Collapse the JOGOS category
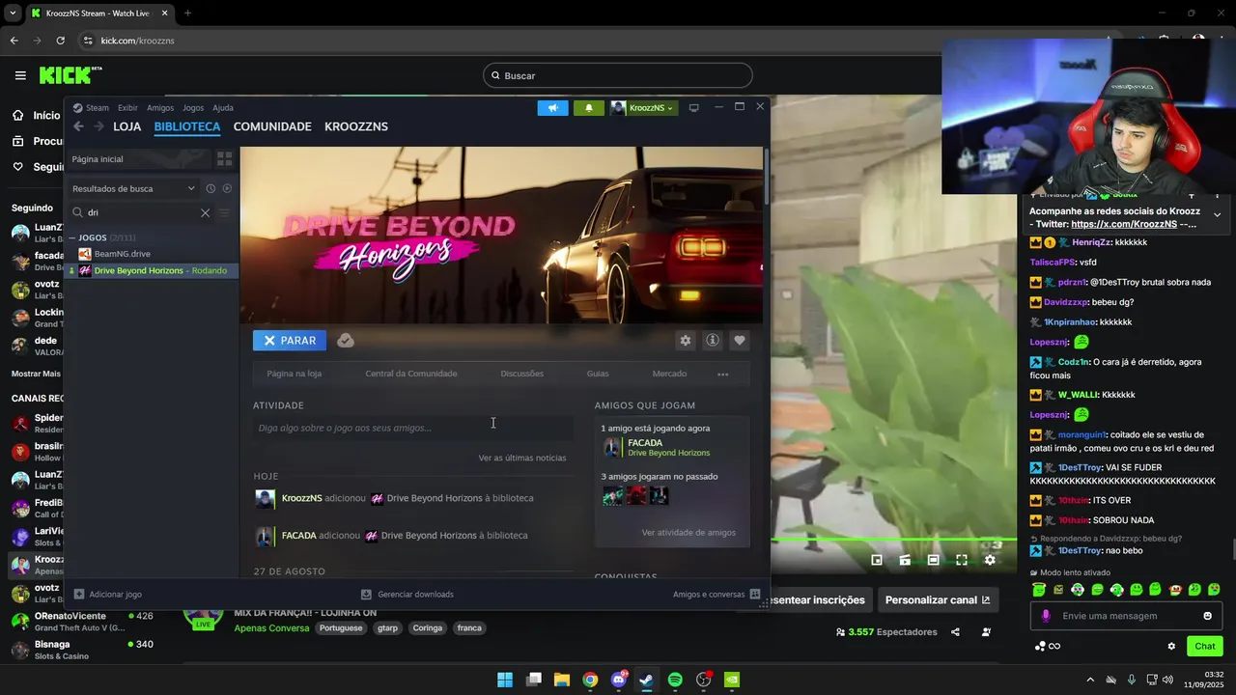The width and height of the screenshot is (1236, 695). [72, 237]
